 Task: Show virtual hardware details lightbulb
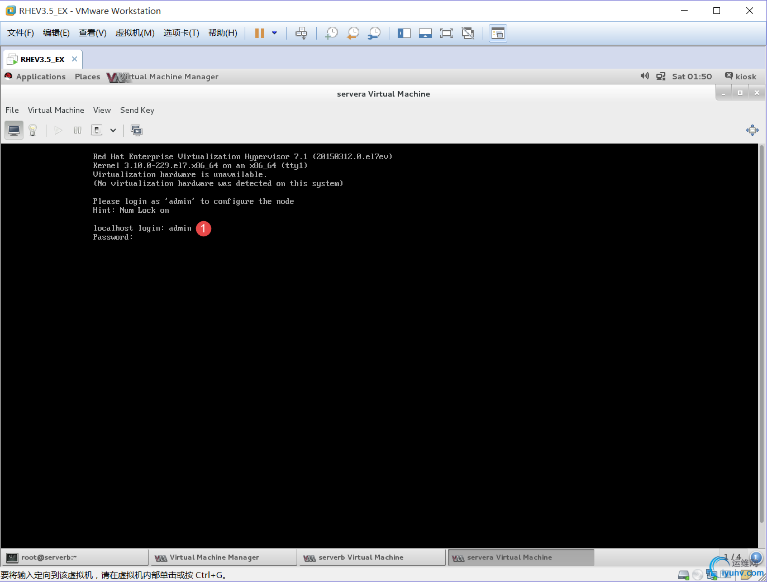click(x=33, y=130)
